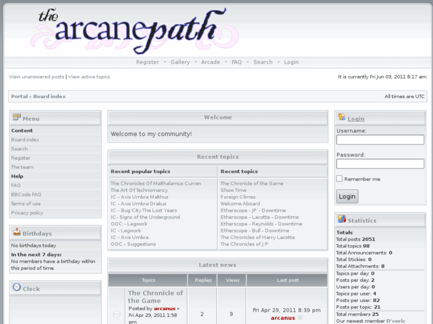Open the Login panel heading link
The height and width of the screenshot is (324, 433).
point(356,118)
